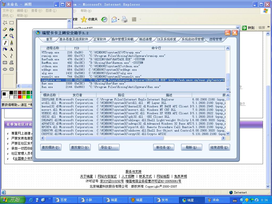Screen dimensions: 272x204
Task: Sort processes by 进程名称 column header
Action: (53, 48)
